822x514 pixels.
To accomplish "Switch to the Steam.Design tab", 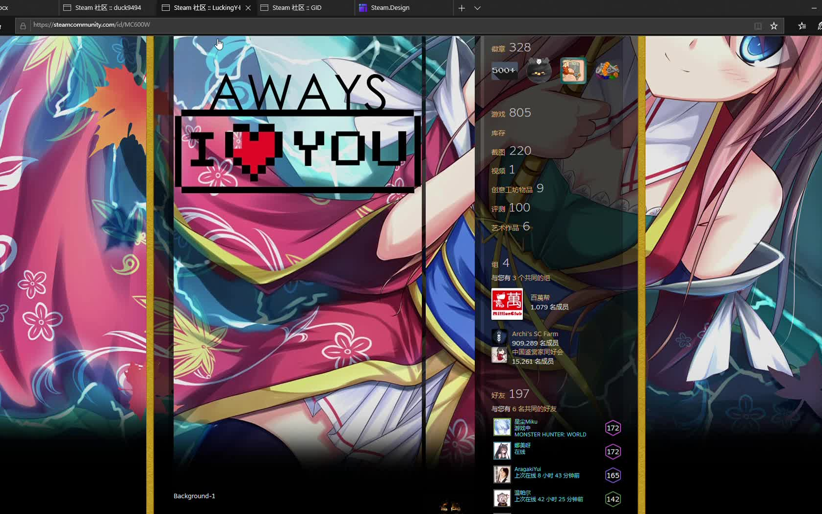I will click(x=403, y=8).
